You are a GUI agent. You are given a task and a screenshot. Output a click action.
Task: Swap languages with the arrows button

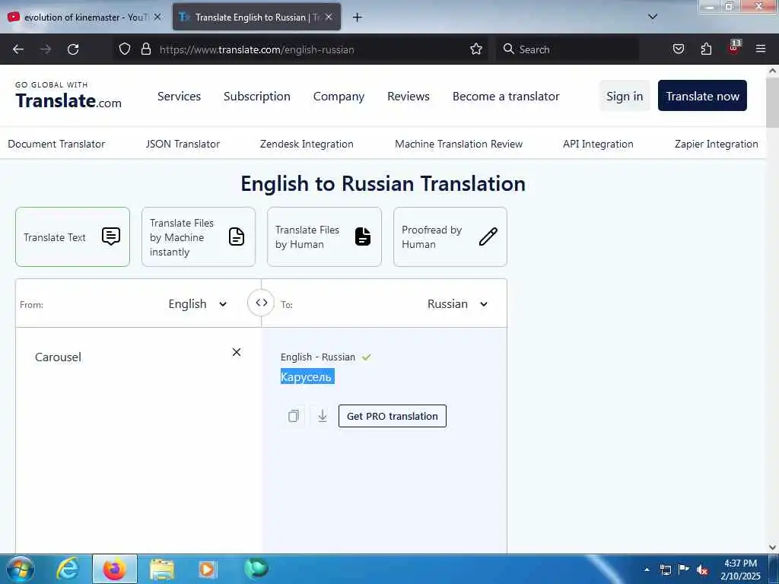tap(262, 303)
